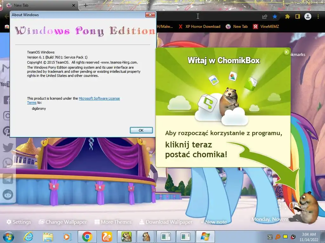325x243 pixels.
Task: Open the H/Malw... bookmark
Action: 165,27
